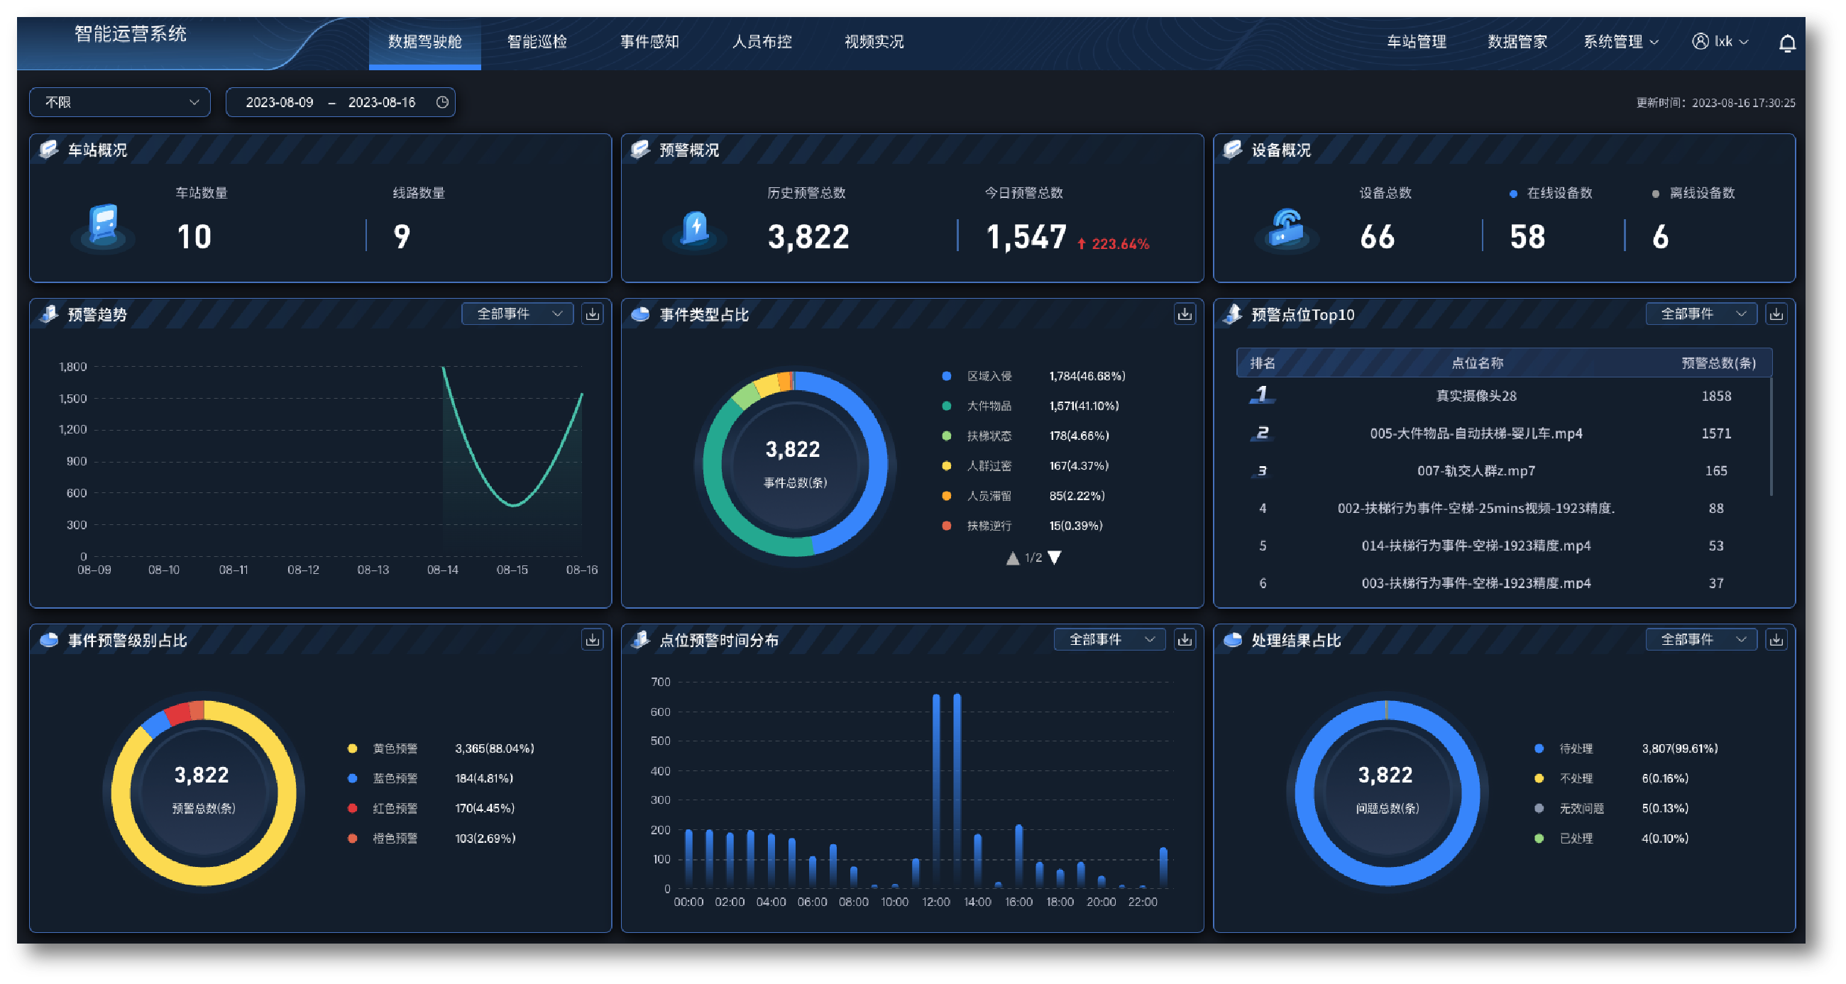Open 数据管家 from the top navigation
This screenshot has width=1846, height=984.
pyautogui.click(x=1517, y=42)
